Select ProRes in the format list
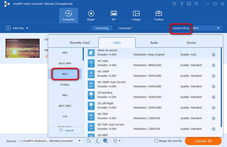 point(65,85)
